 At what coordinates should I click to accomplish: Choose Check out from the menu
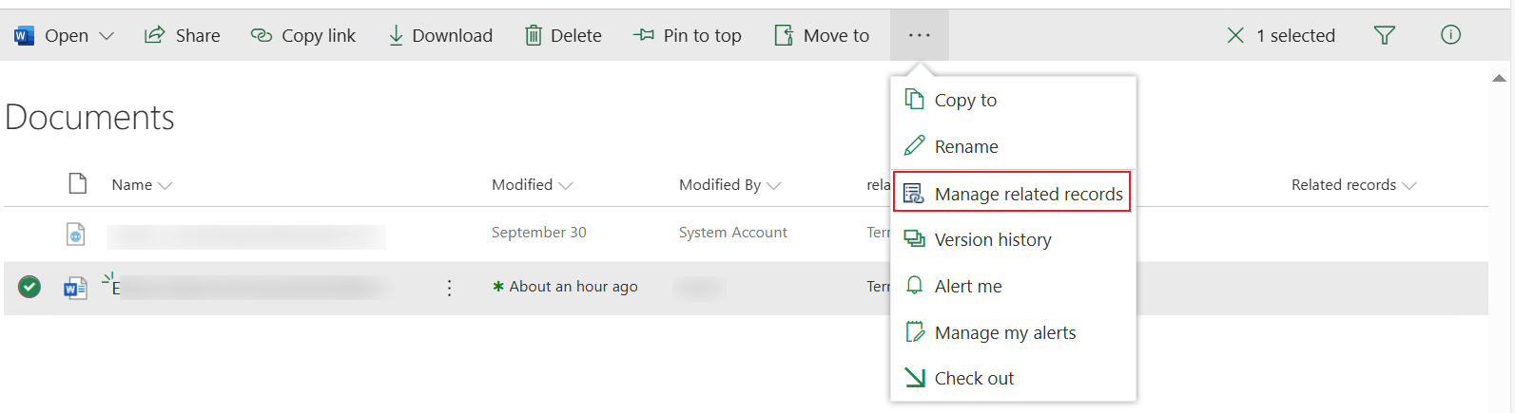(x=1013, y=378)
